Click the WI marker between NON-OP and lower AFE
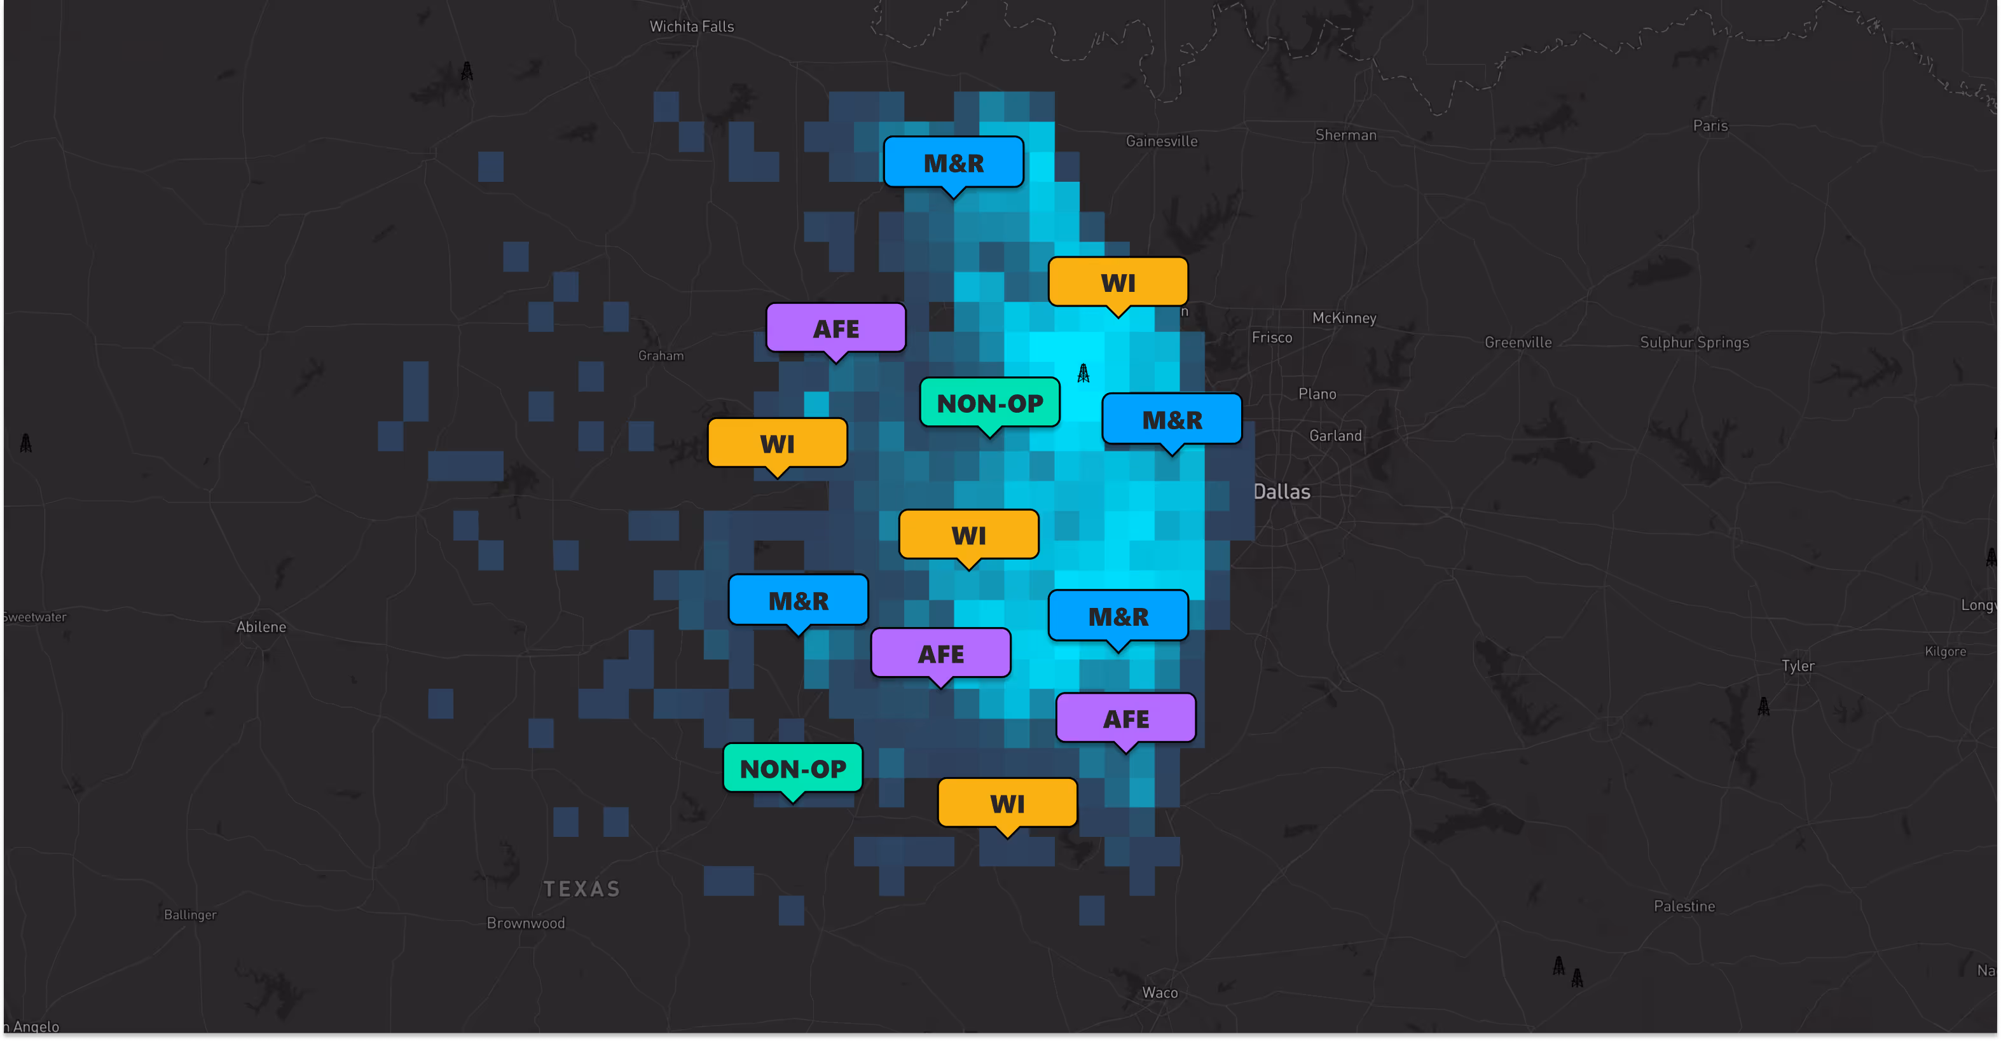Image resolution: width=2001 pixels, height=1041 pixels. pos(968,535)
